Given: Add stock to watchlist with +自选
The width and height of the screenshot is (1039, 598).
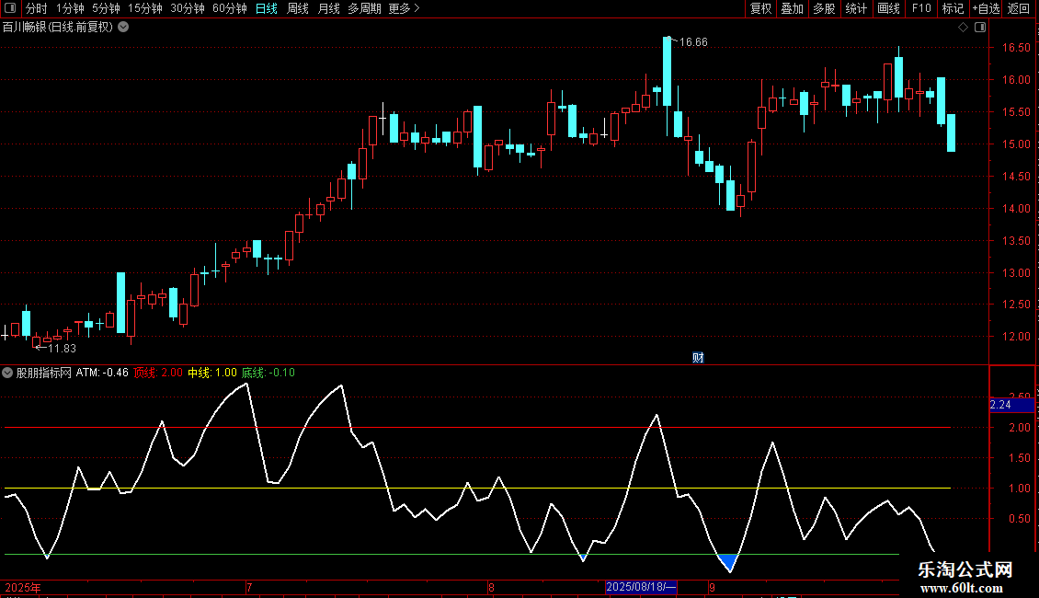Looking at the screenshot, I should pos(986,8).
